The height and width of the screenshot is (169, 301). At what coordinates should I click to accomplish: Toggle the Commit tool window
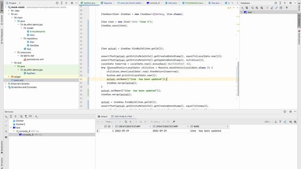tap(2, 20)
